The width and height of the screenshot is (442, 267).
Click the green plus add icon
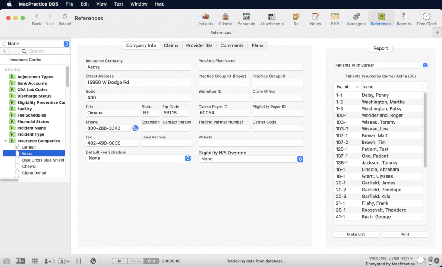[x=4, y=51]
